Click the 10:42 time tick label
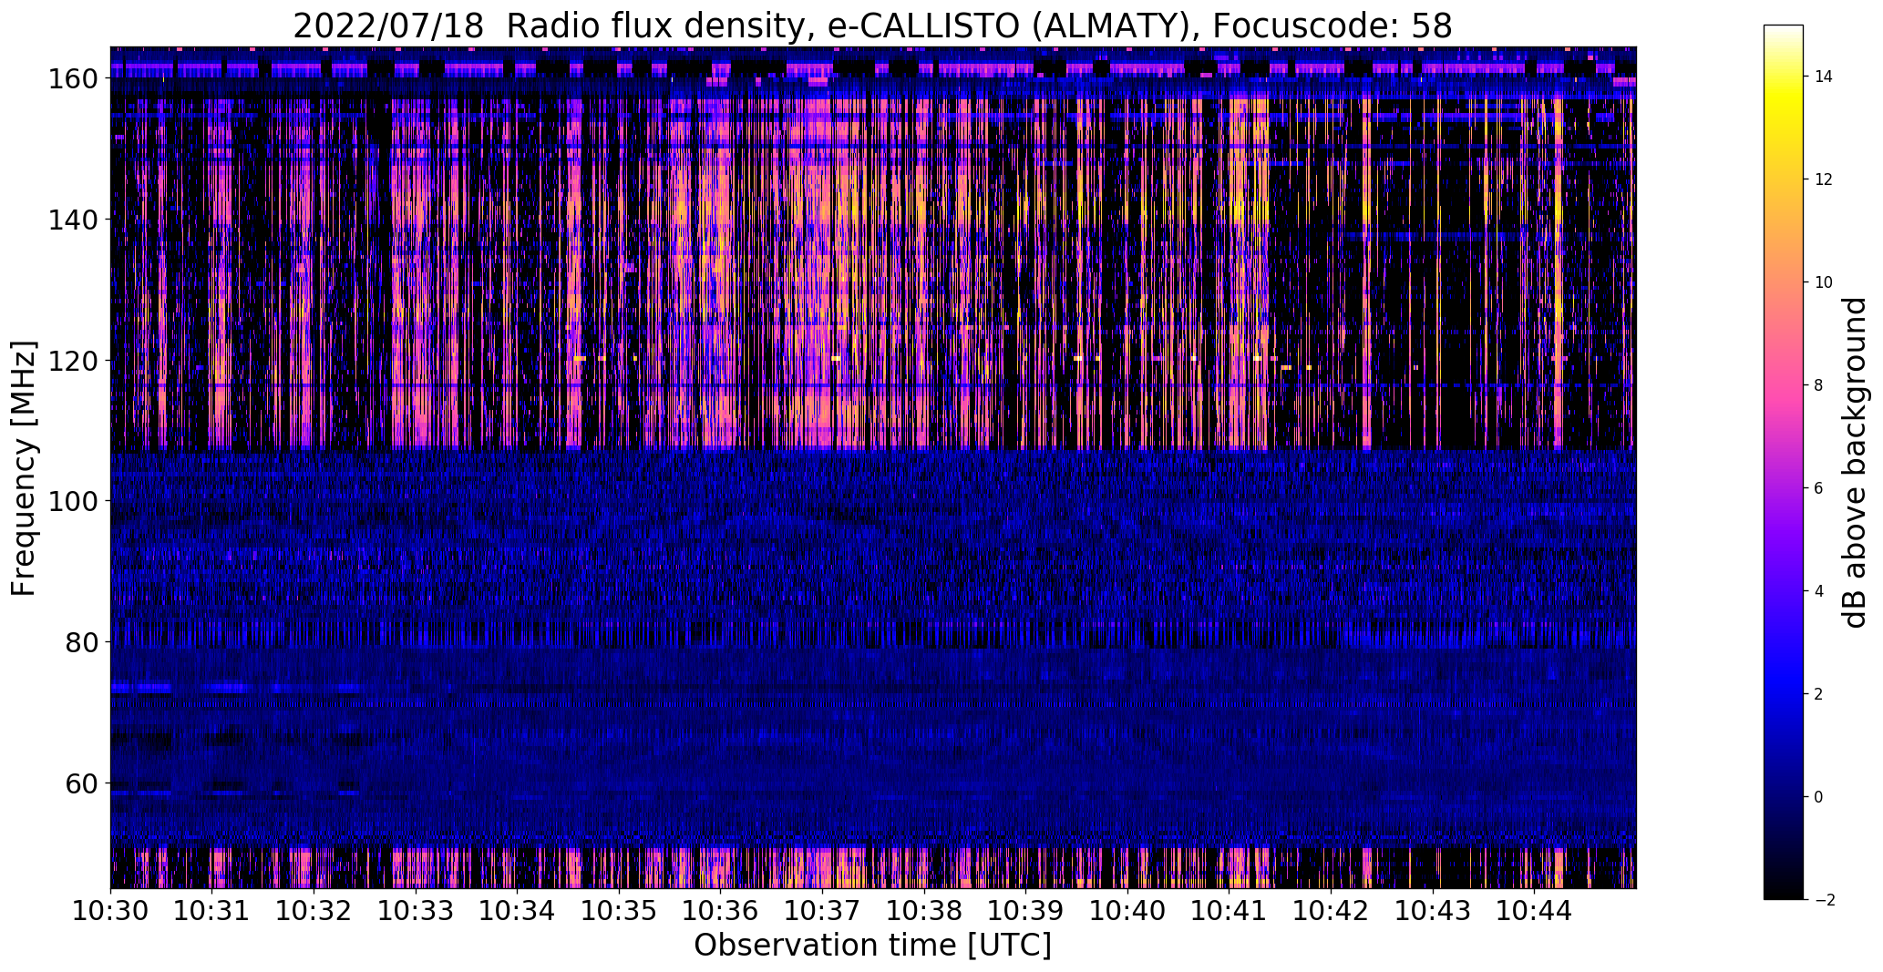1883x972 pixels. click(1331, 910)
